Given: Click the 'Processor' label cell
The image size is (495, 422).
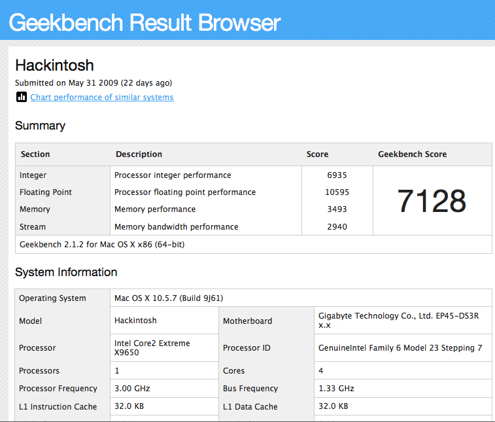Looking at the screenshot, I should [x=37, y=348].
